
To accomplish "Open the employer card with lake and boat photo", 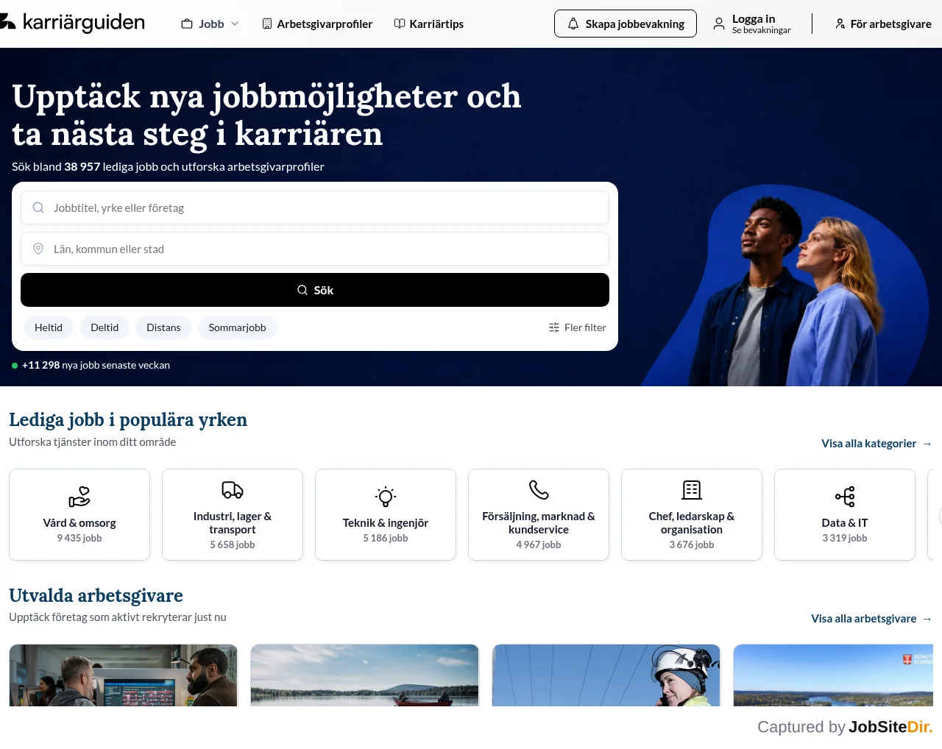I will (x=365, y=675).
